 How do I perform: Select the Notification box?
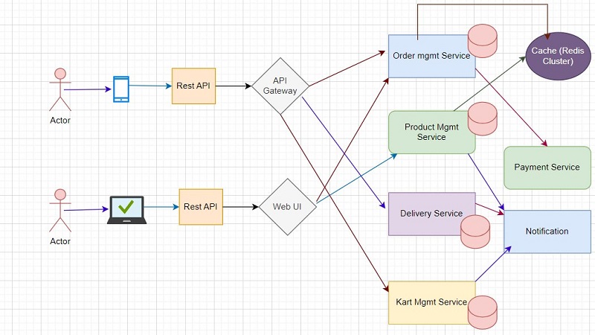point(547,232)
